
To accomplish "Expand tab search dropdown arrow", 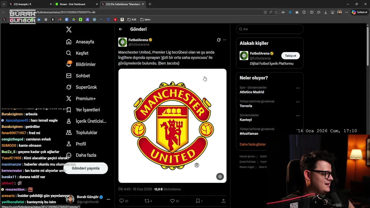I will (3, 4).
